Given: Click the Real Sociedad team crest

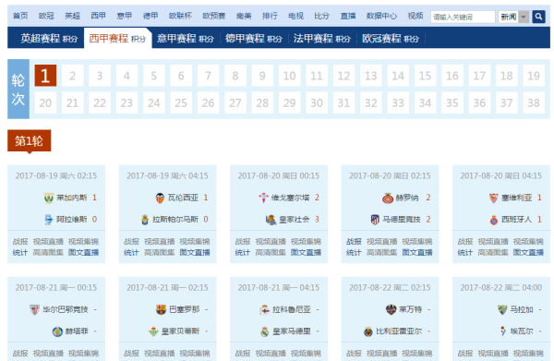Looking at the screenshot, I should click(x=271, y=220).
